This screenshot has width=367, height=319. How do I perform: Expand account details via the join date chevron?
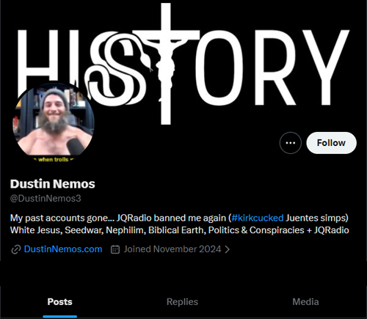pos(228,249)
